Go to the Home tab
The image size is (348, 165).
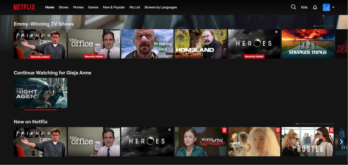tap(50, 7)
